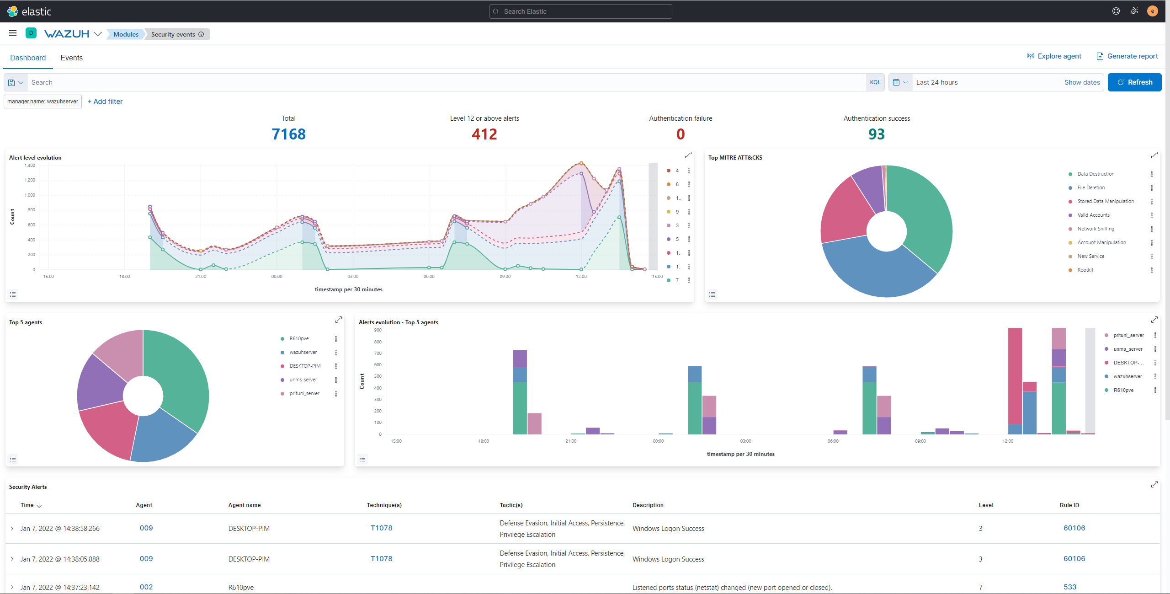Open the WAZUH menu dropdown chevron

tap(98, 34)
